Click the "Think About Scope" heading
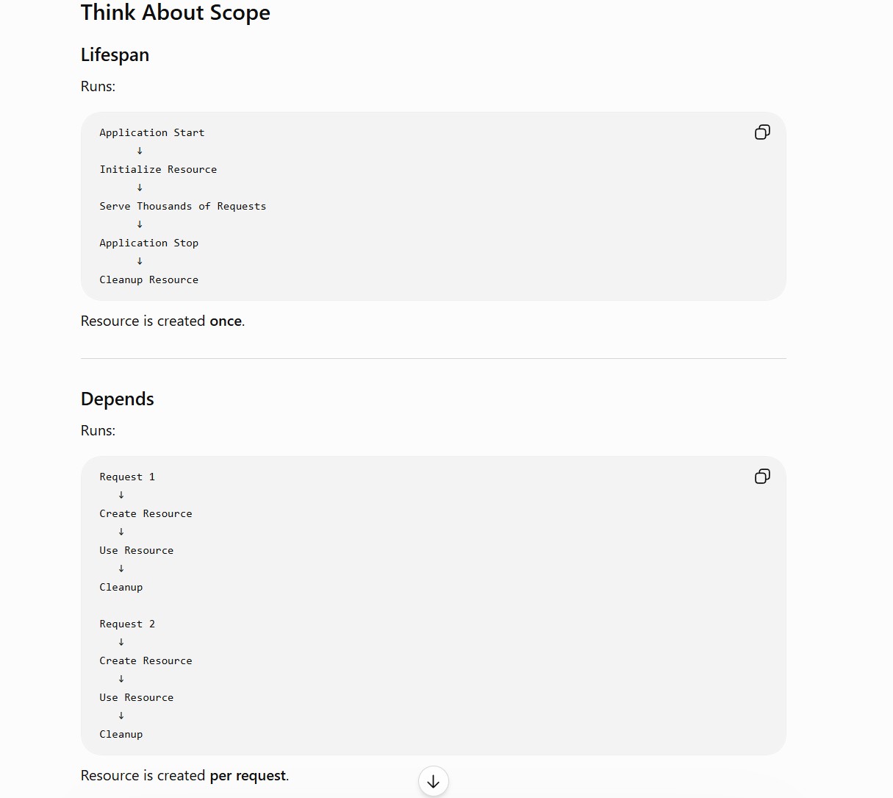The image size is (893, 798). [x=176, y=13]
